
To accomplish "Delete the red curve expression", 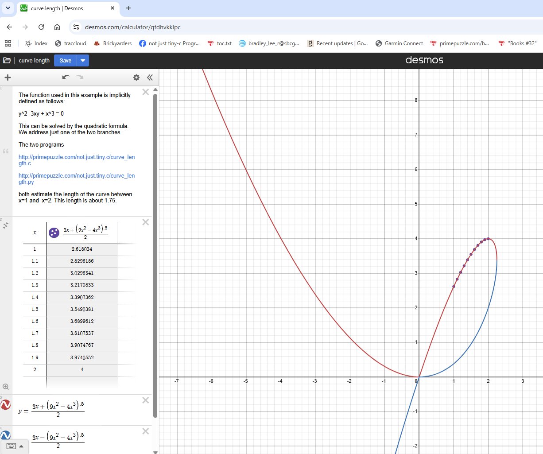I will (145, 400).
